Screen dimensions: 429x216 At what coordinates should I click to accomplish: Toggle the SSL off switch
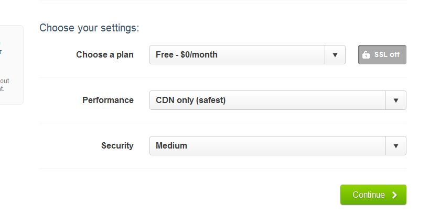pos(382,54)
